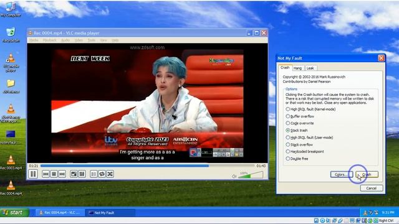The height and width of the screenshot is (224, 399).
Task: Toggle loop mode in VLC
Action: pyautogui.click(x=102, y=174)
